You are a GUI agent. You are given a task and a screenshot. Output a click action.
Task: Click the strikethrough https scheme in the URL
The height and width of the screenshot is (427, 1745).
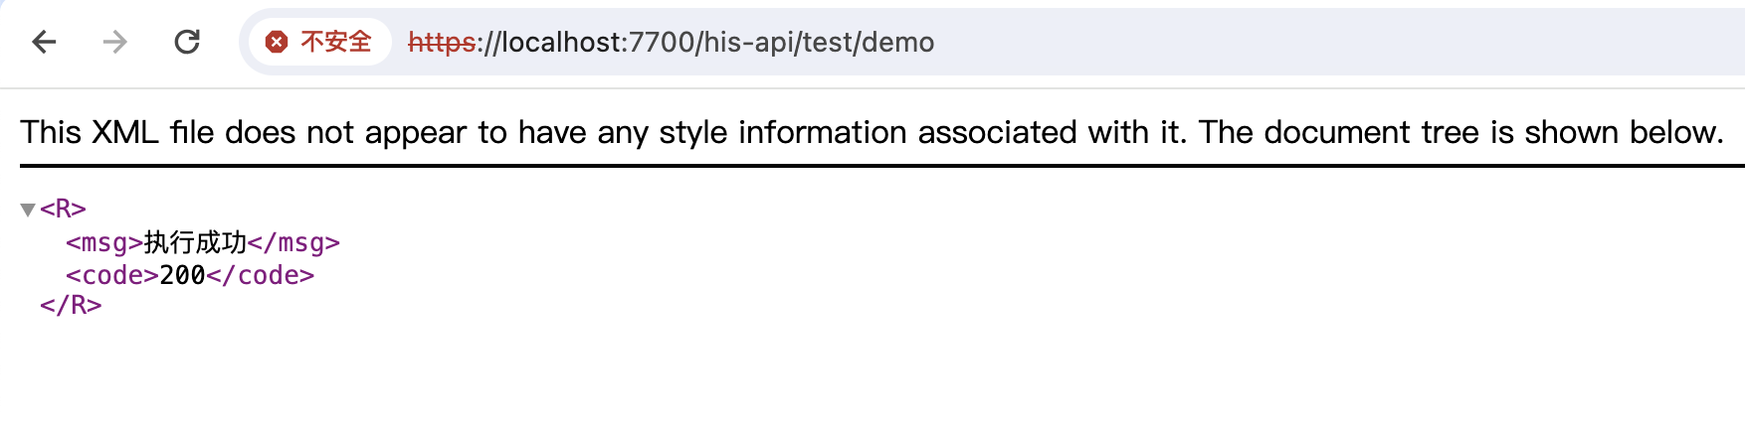pyautogui.click(x=442, y=43)
